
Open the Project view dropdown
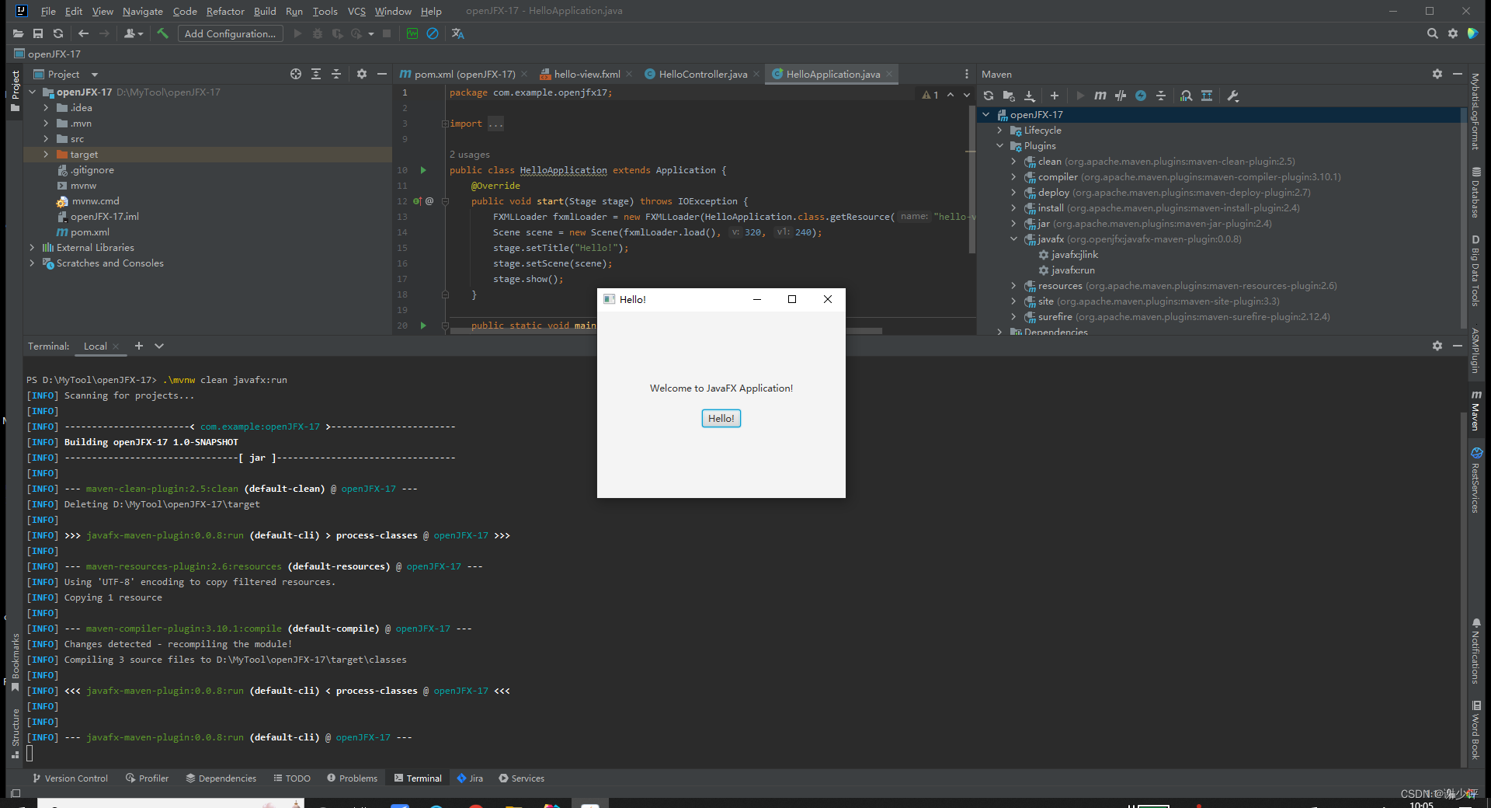tap(95, 75)
